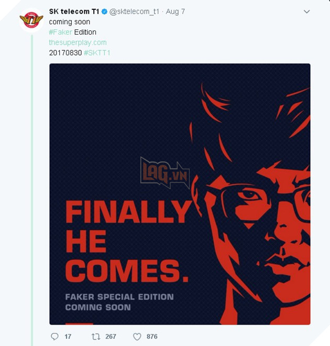This screenshot has width=330, height=346.
Task: Click the reply speech bubble icon
Action: pos(54,337)
